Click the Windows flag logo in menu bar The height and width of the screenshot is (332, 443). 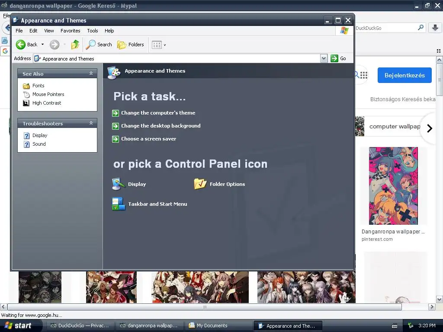(344, 31)
